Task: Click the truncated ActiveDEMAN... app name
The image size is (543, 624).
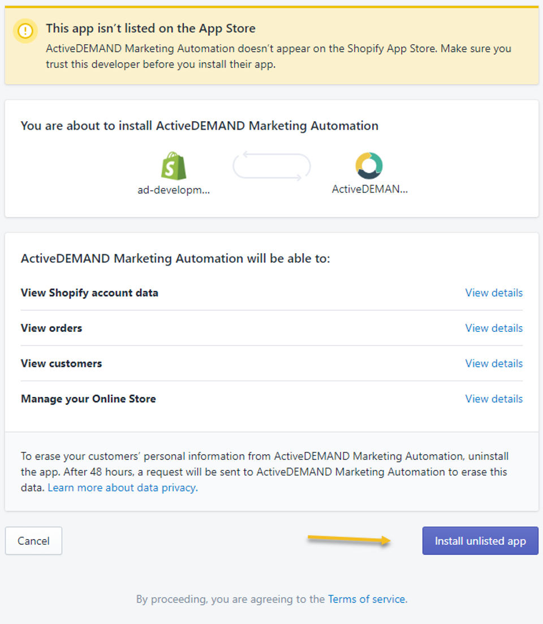Action: tap(369, 189)
